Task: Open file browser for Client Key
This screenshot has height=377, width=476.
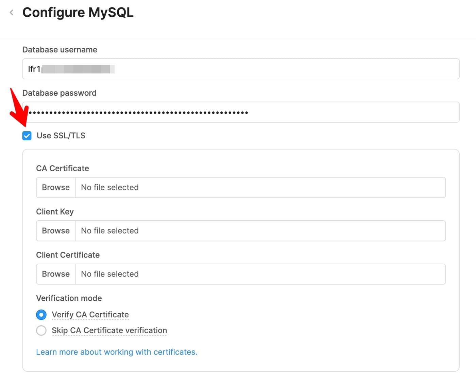Action: (x=55, y=231)
